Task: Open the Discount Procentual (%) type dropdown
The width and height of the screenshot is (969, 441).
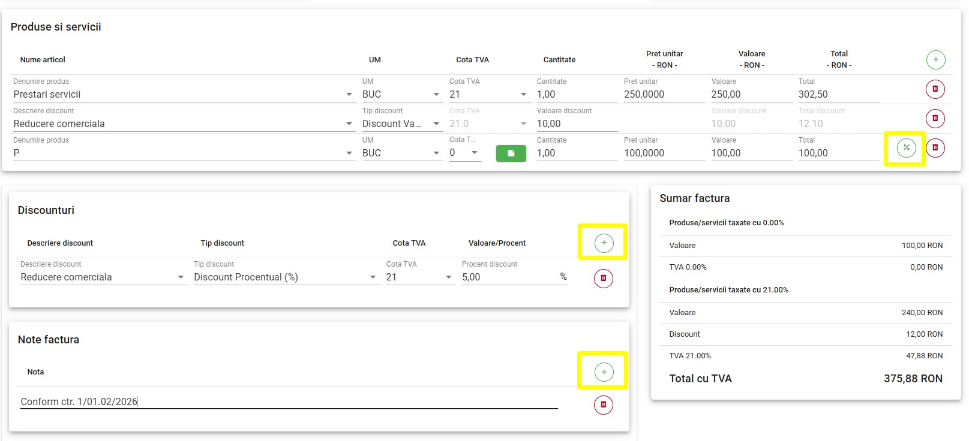Action: click(373, 277)
